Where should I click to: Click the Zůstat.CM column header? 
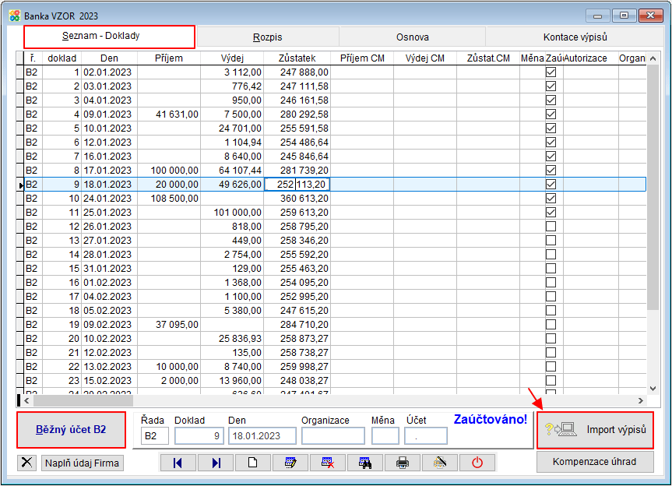click(x=488, y=58)
